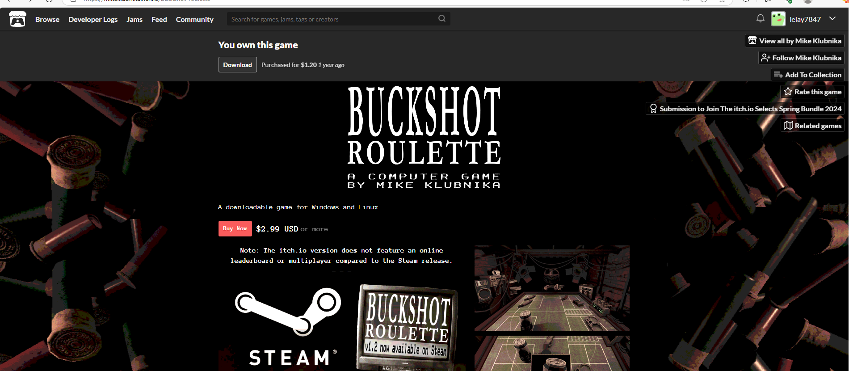Screen dimensions: 849x371
Task: Rate this game
Action: (x=812, y=92)
